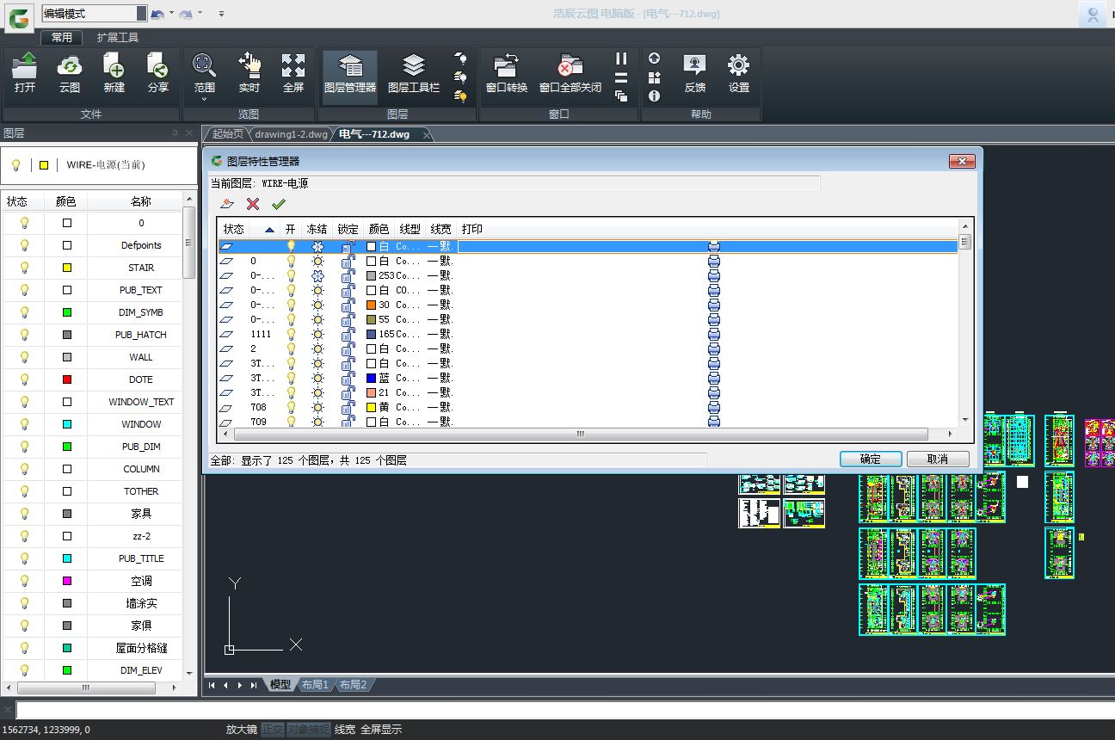Click the user account avatar icon
This screenshot has height=740, width=1115.
(1093, 15)
